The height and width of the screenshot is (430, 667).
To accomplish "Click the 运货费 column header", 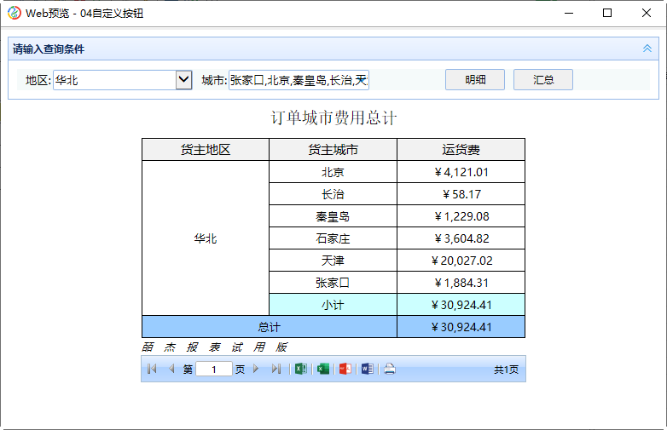I will 461,150.
